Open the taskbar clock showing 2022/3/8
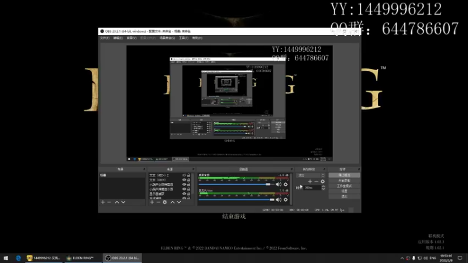The height and width of the screenshot is (263, 468). [446, 258]
